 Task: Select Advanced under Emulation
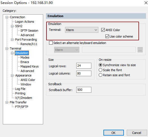coord(27,71)
